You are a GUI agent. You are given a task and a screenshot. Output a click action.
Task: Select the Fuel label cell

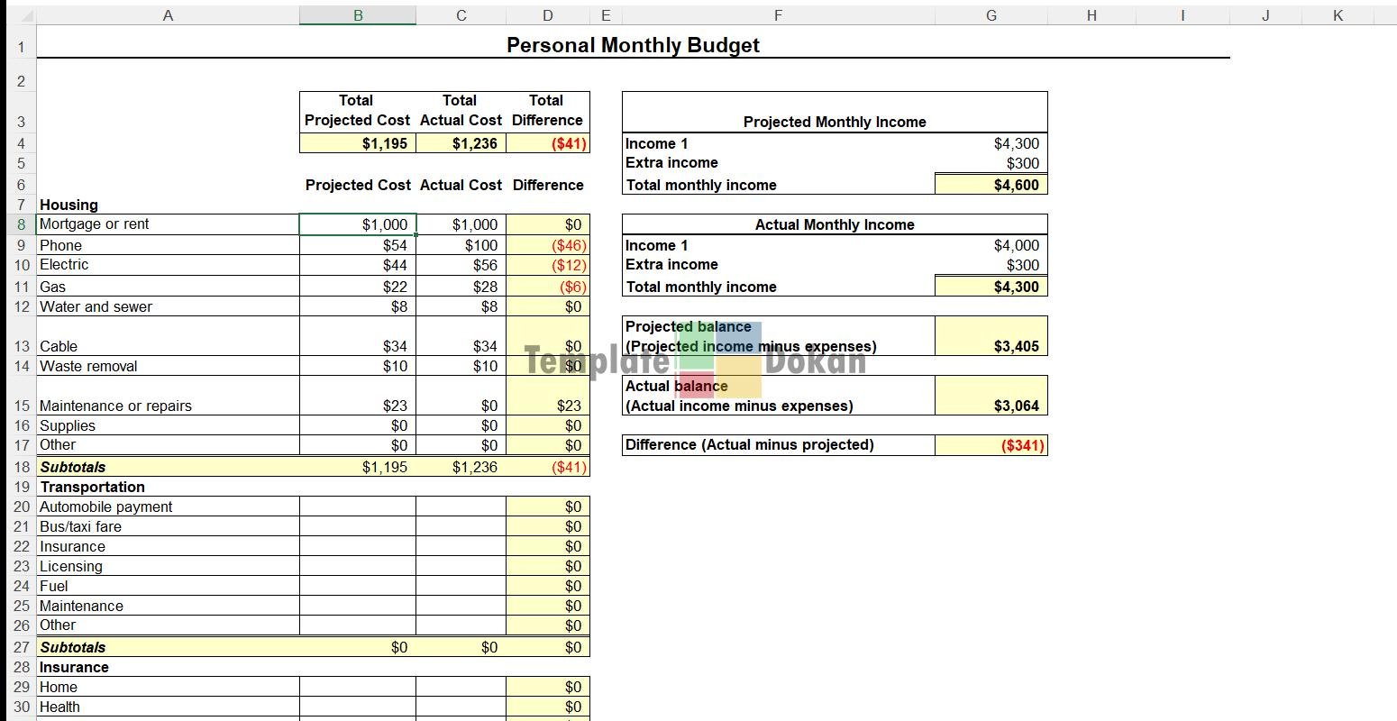pos(168,586)
